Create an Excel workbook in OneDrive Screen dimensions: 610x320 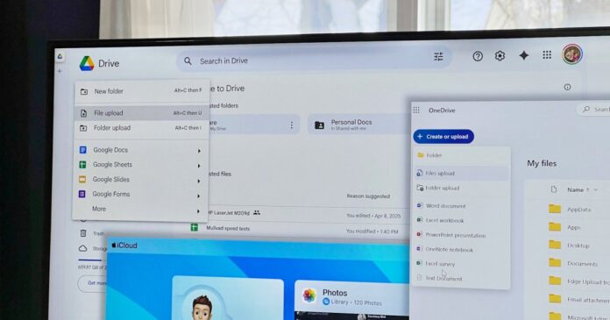pos(461,220)
